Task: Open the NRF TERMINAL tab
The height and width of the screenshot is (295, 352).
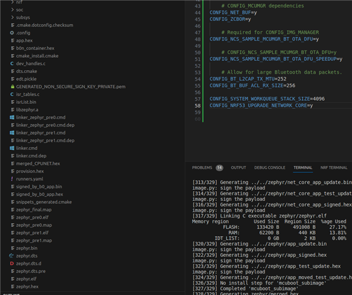Action: point(334,168)
